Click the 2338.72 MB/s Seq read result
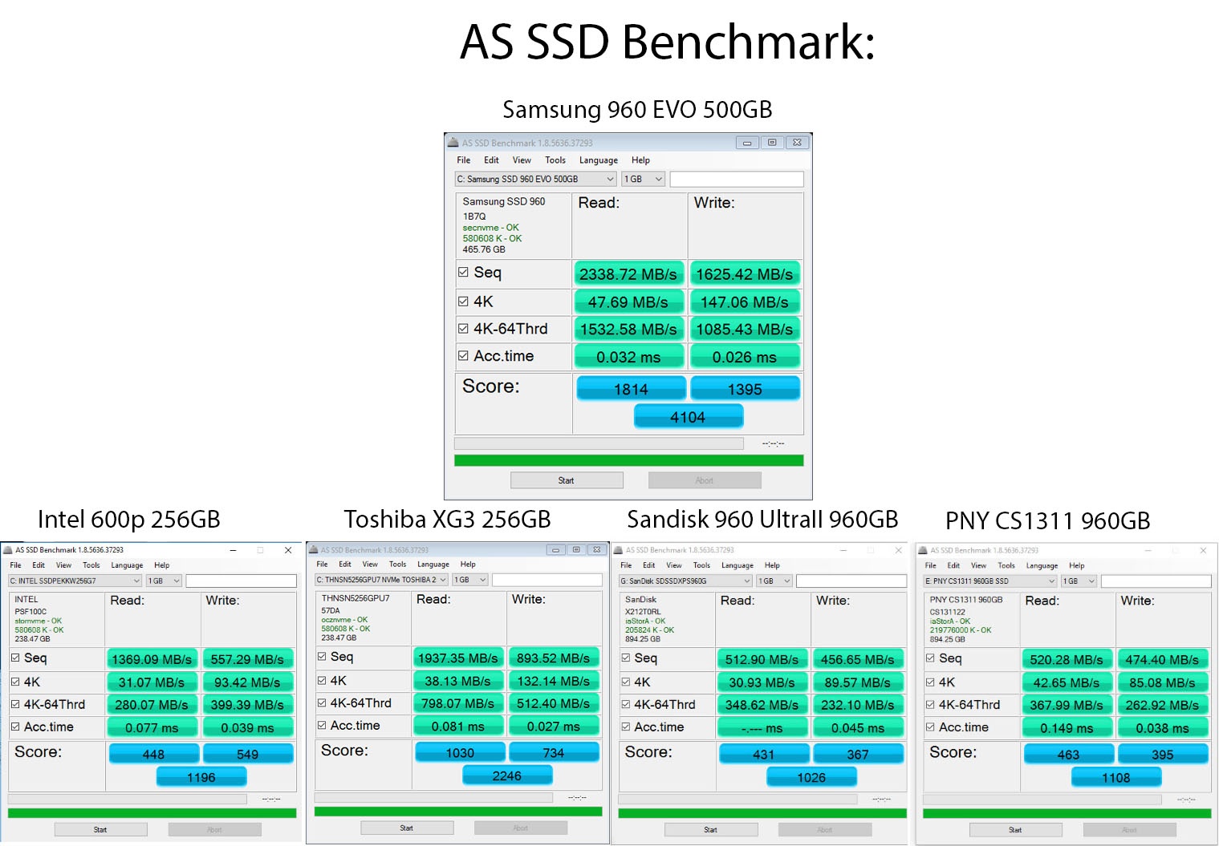 click(628, 274)
